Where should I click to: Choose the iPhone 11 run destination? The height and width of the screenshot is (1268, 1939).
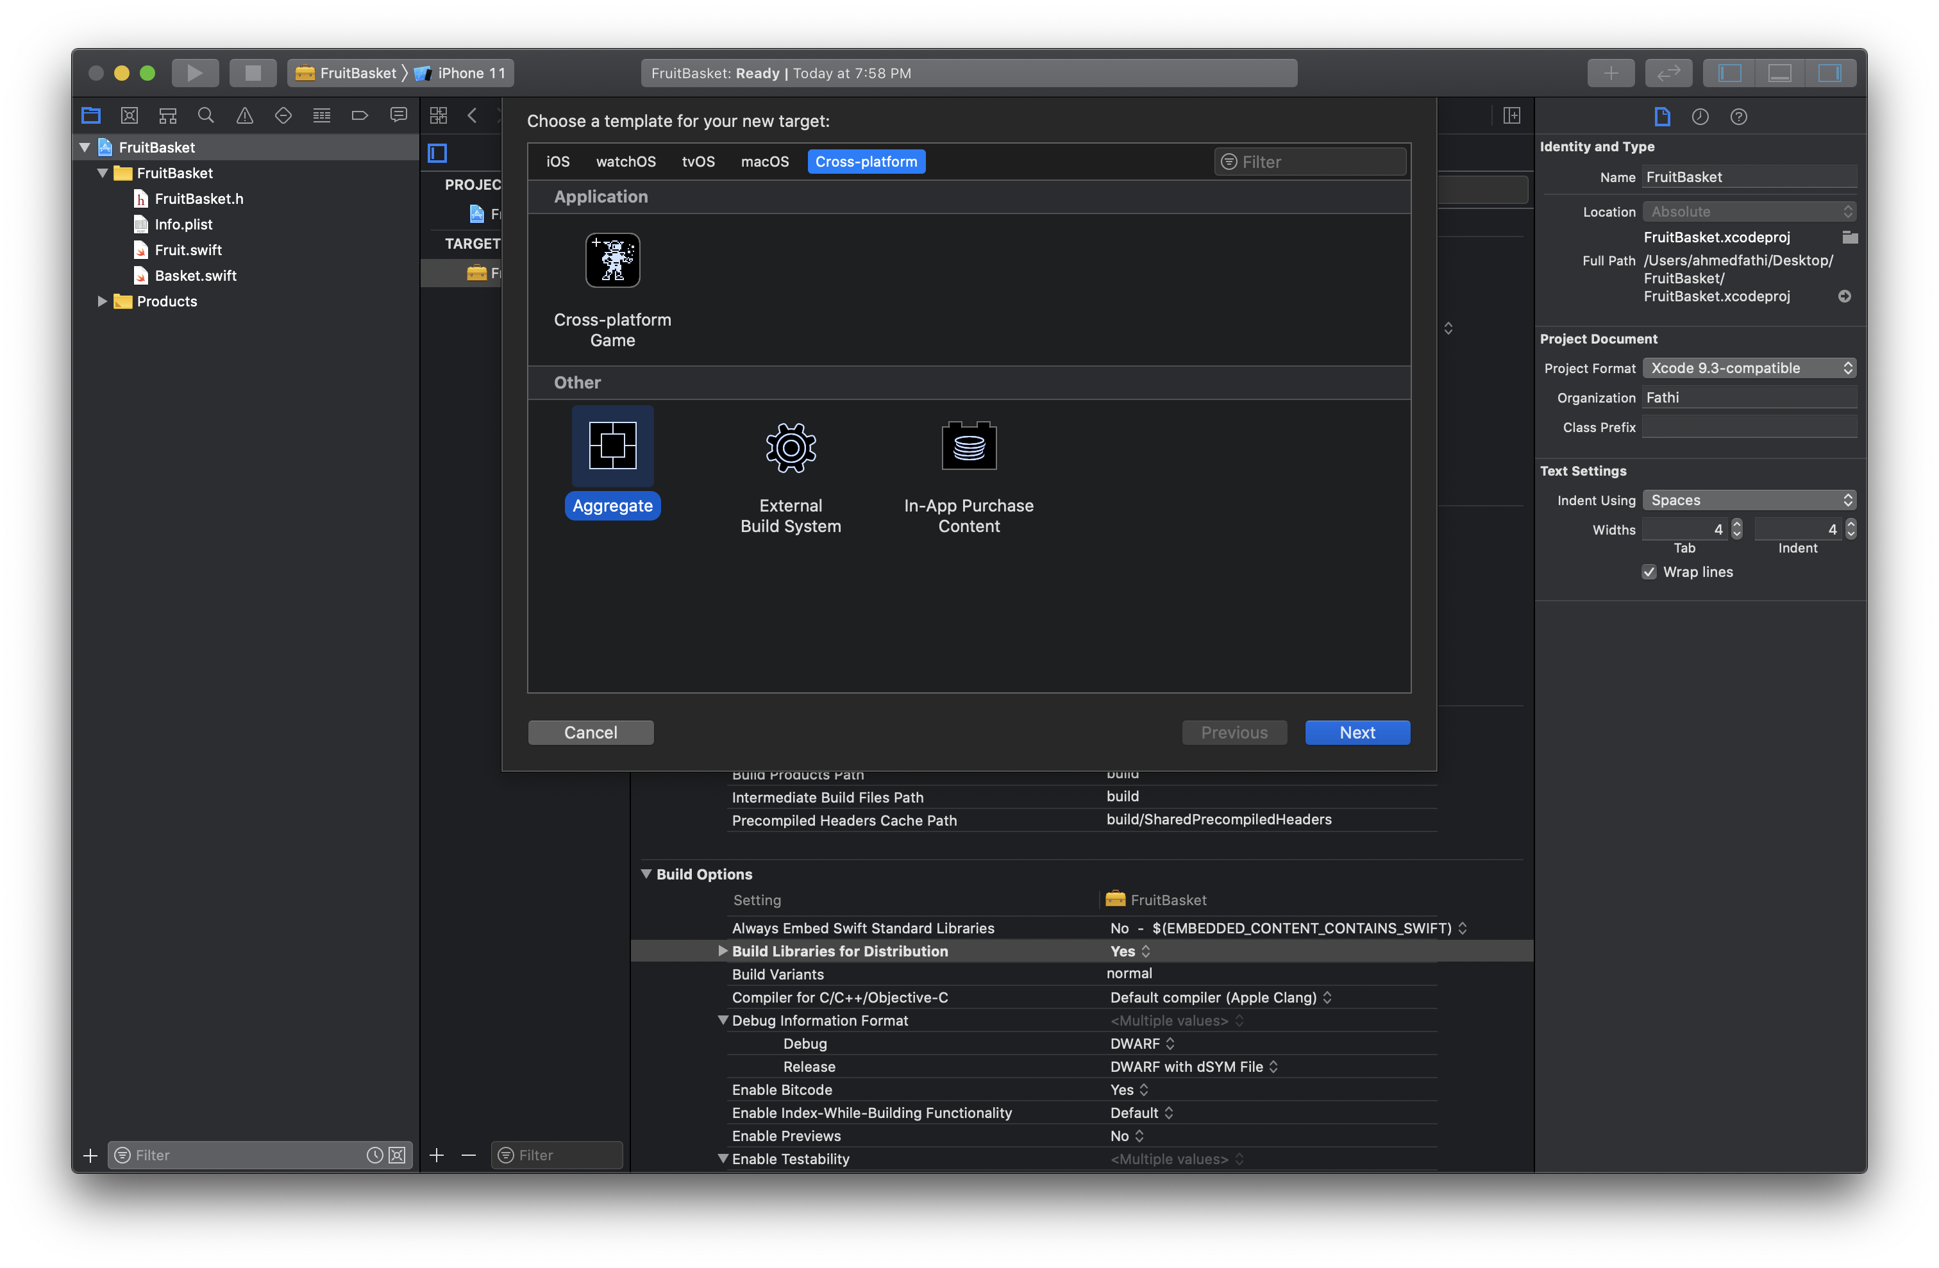click(461, 73)
